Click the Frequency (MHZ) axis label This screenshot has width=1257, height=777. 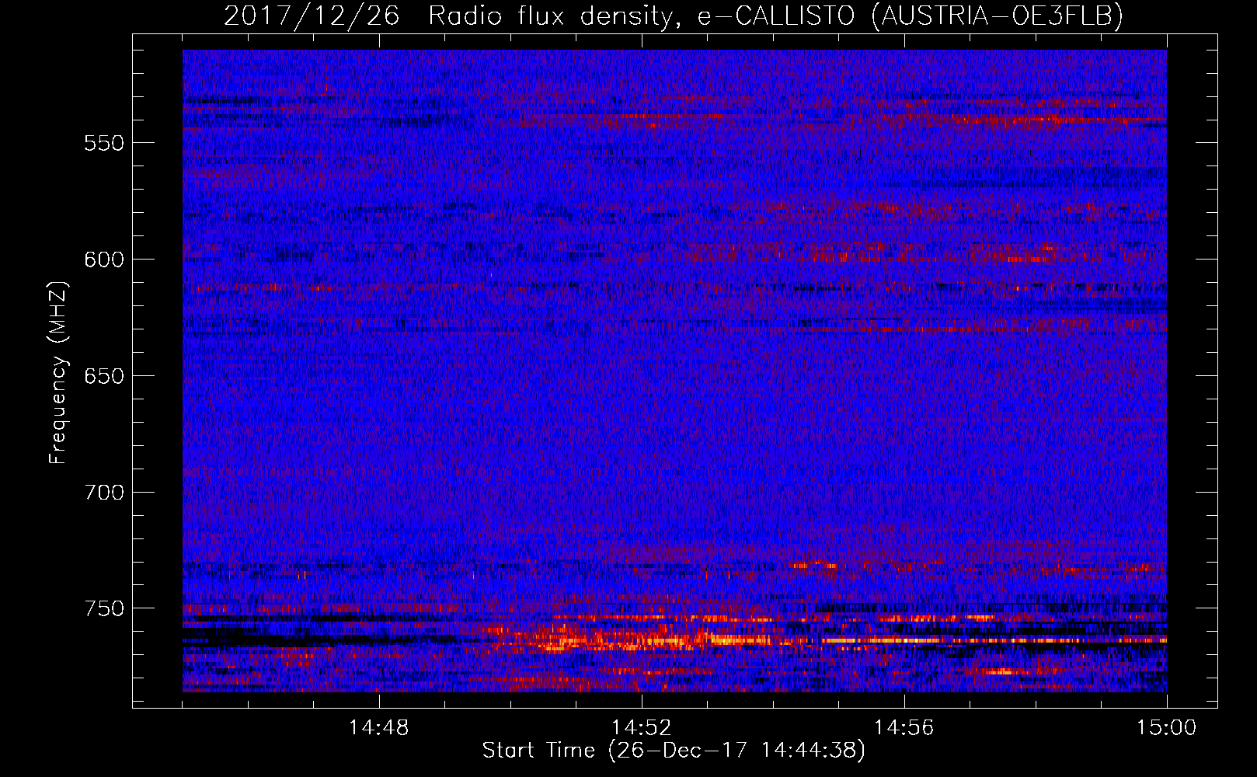58,372
